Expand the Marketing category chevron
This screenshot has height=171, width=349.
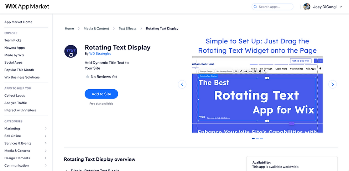(46, 129)
